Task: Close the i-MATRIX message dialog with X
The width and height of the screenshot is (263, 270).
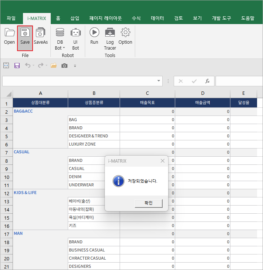Action: click(x=162, y=161)
